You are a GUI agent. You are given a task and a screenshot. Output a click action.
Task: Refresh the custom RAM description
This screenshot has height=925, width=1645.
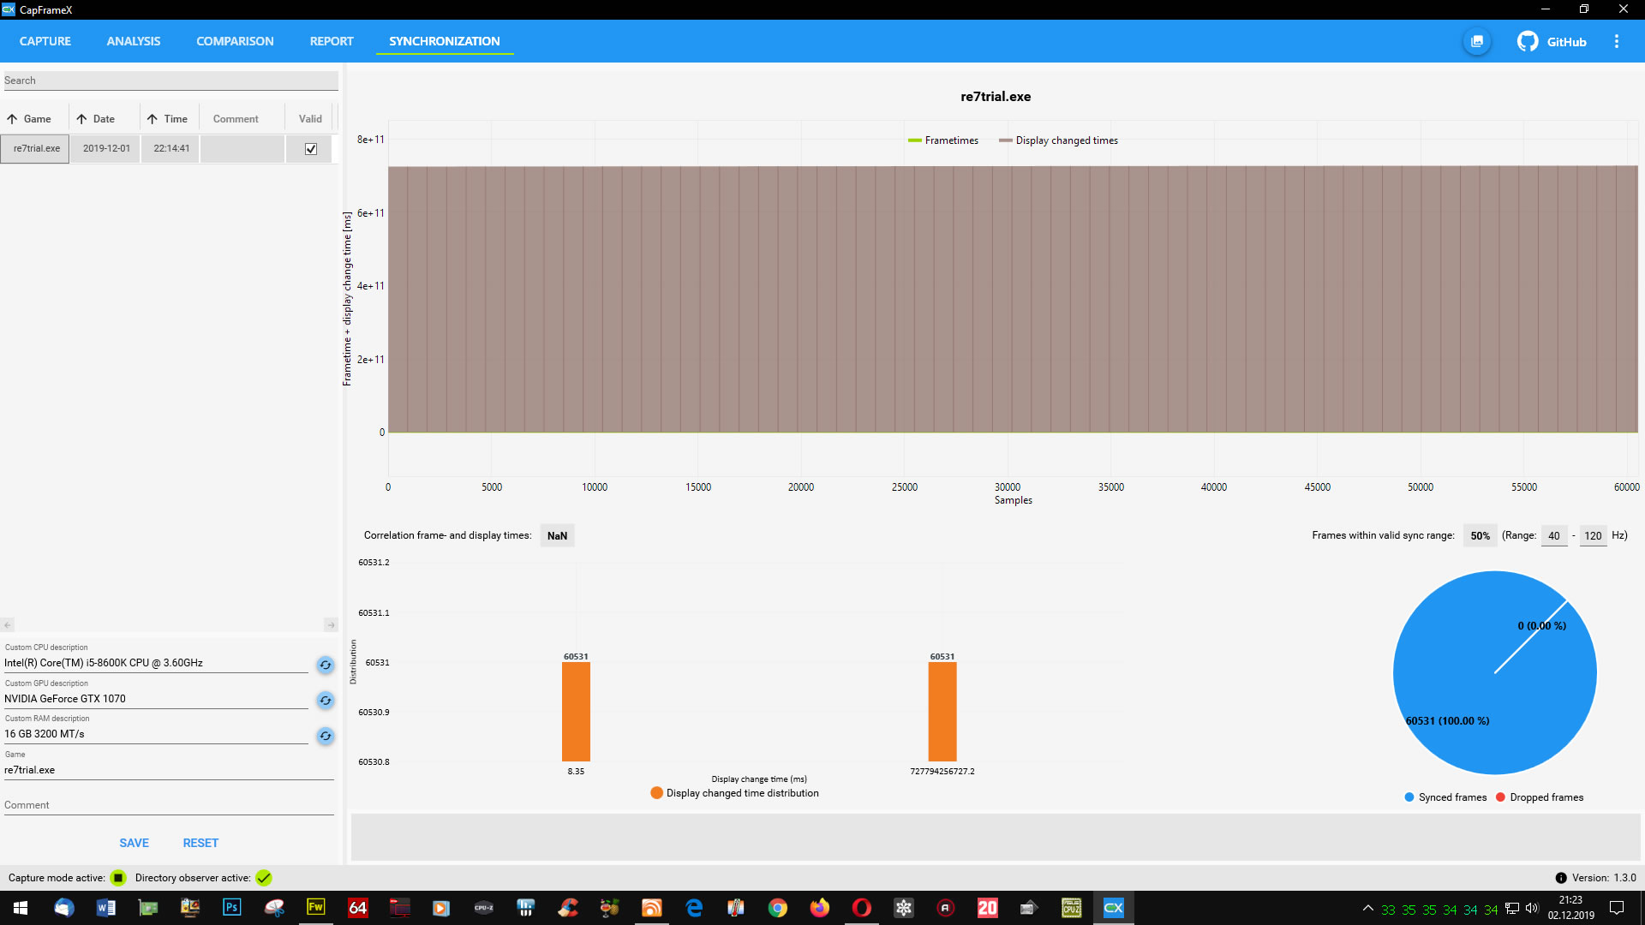pos(326,736)
